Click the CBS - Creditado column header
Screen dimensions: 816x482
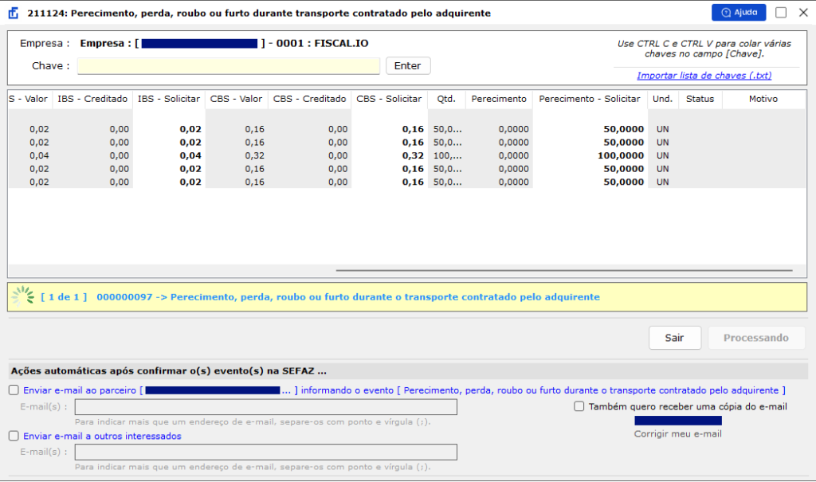310,99
